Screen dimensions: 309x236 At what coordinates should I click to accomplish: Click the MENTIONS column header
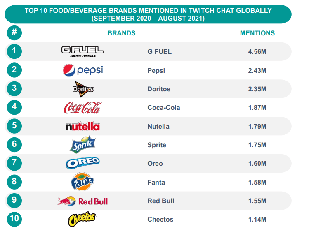[257, 33]
